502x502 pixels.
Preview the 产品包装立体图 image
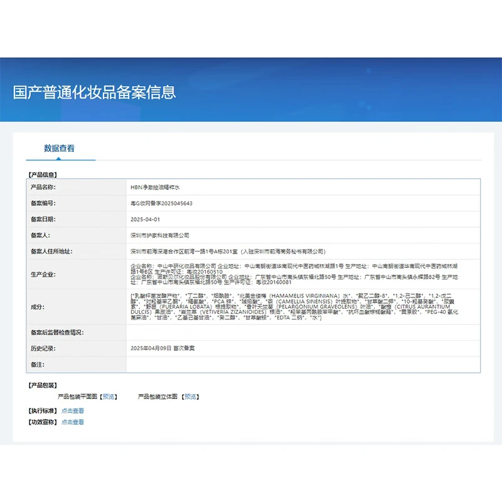click(190, 397)
